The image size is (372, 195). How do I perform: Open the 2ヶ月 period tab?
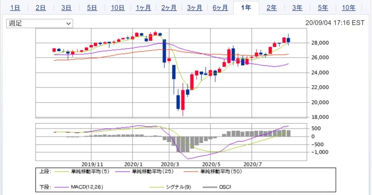(169, 8)
